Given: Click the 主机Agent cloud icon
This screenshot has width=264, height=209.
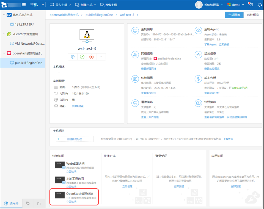Looking at the screenshot, I should coord(198,31).
